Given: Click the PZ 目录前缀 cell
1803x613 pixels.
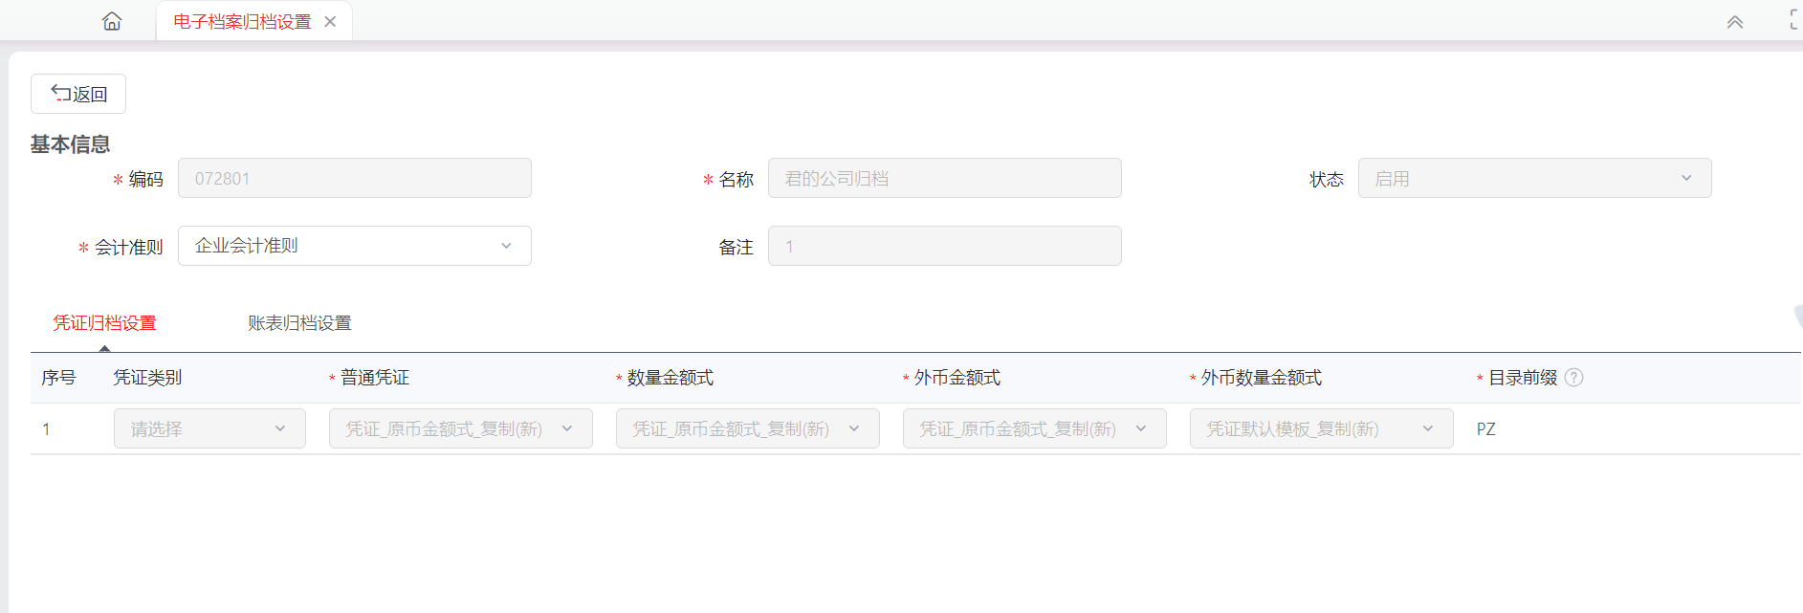Looking at the screenshot, I should click(1485, 429).
